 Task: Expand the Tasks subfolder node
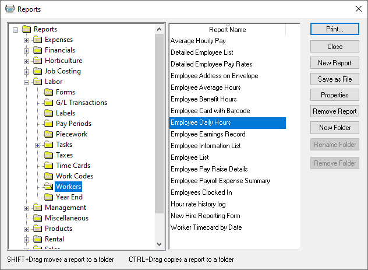(x=37, y=145)
